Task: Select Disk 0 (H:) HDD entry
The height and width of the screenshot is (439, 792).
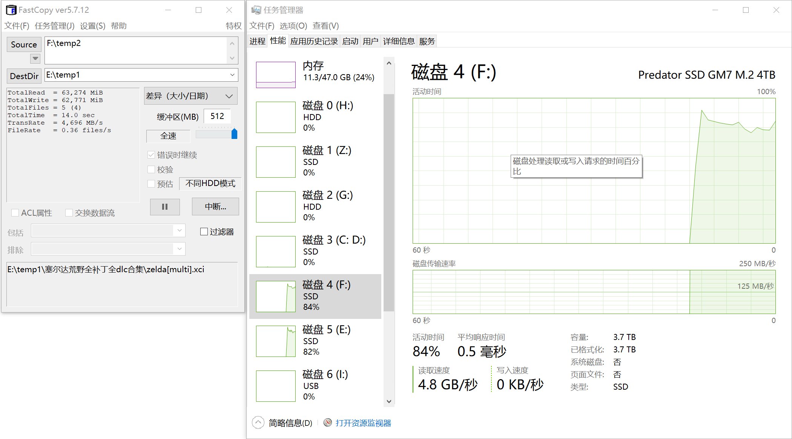Action: (315, 117)
